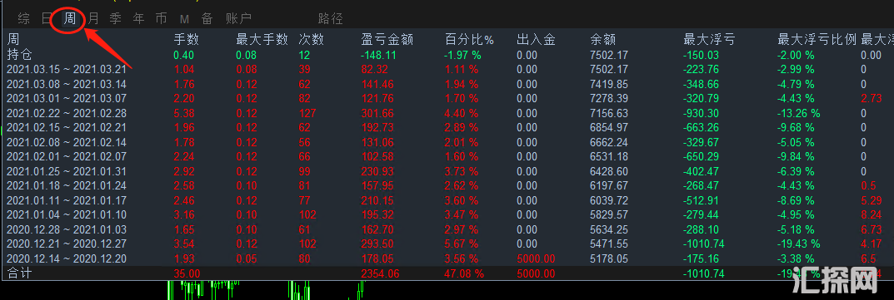Image resolution: width=894 pixels, height=300 pixels.
Task: Click the 百分比% column header
Action: 469,40
